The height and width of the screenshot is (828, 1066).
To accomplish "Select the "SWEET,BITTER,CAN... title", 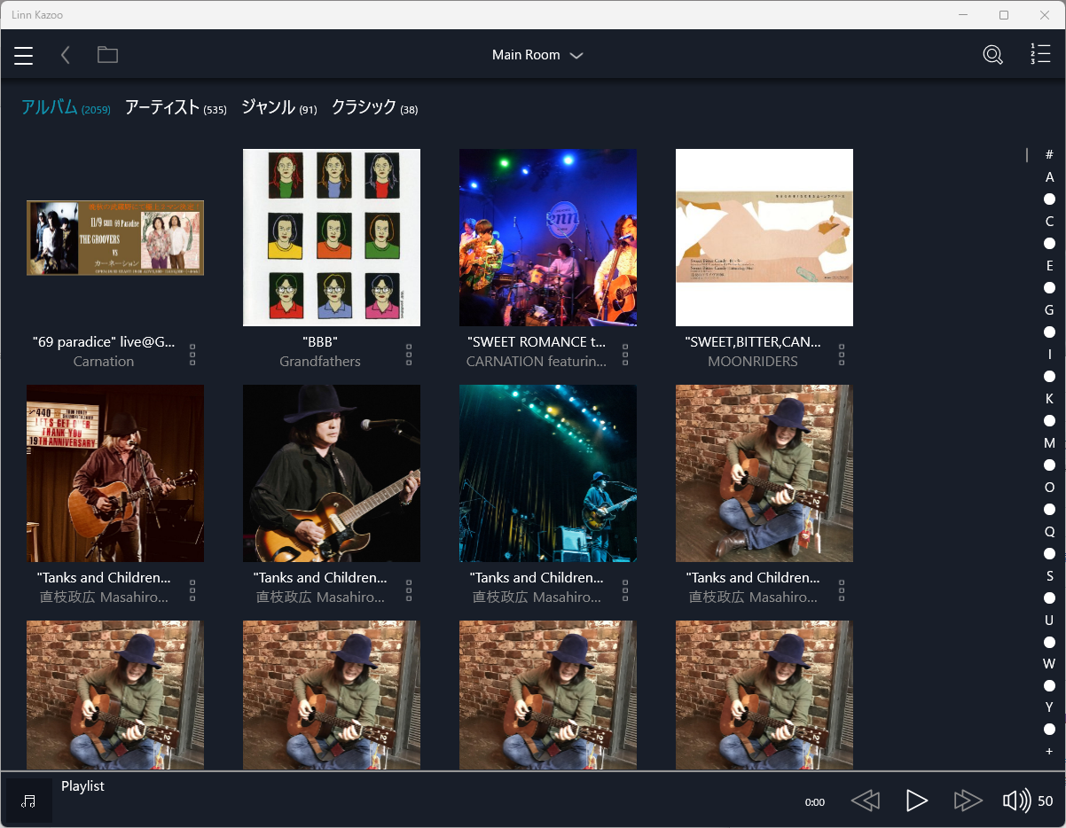I will point(753,341).
